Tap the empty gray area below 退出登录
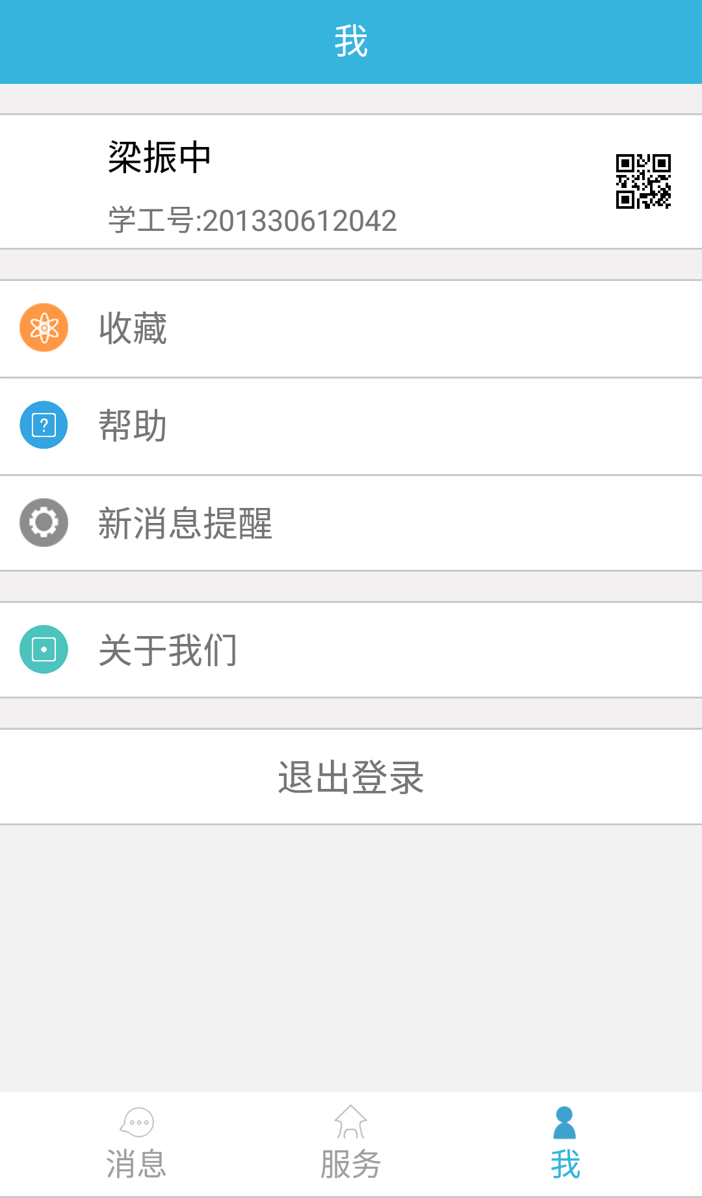 click(x=351, y=956)
